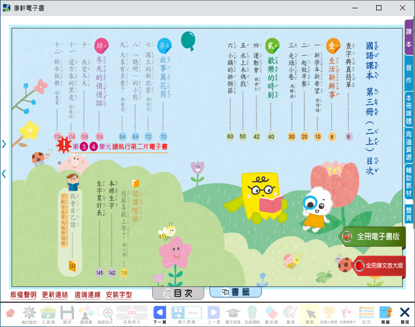
Task: Select the 周邊資源 side tab
Action: click(x=409, y=145)
